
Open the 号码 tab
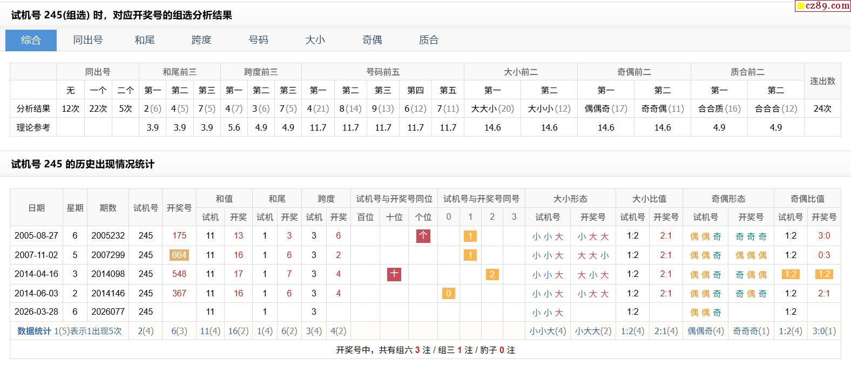pos(258,40)
